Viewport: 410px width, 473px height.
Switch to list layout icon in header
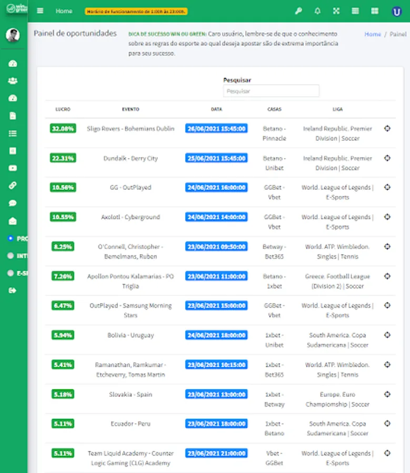[355, 11]
